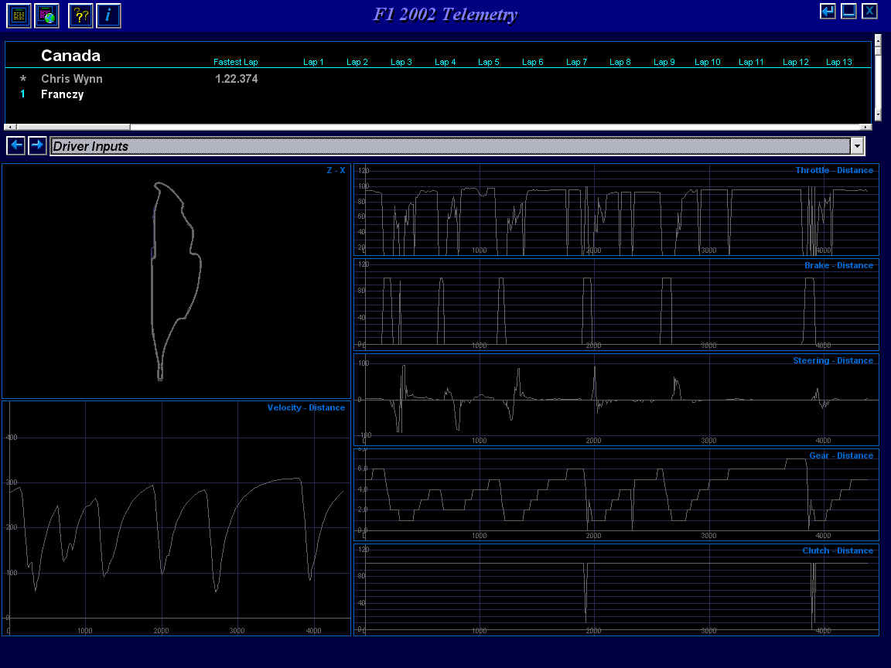Go to previous view with left arrow

point(16,145)
